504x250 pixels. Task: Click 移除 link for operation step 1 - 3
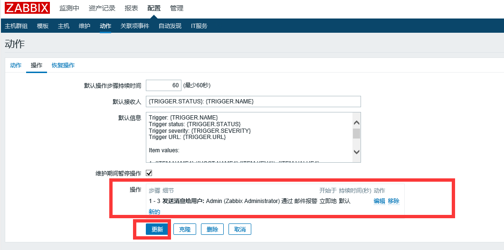pyautogui.click(x=394, y=201)
